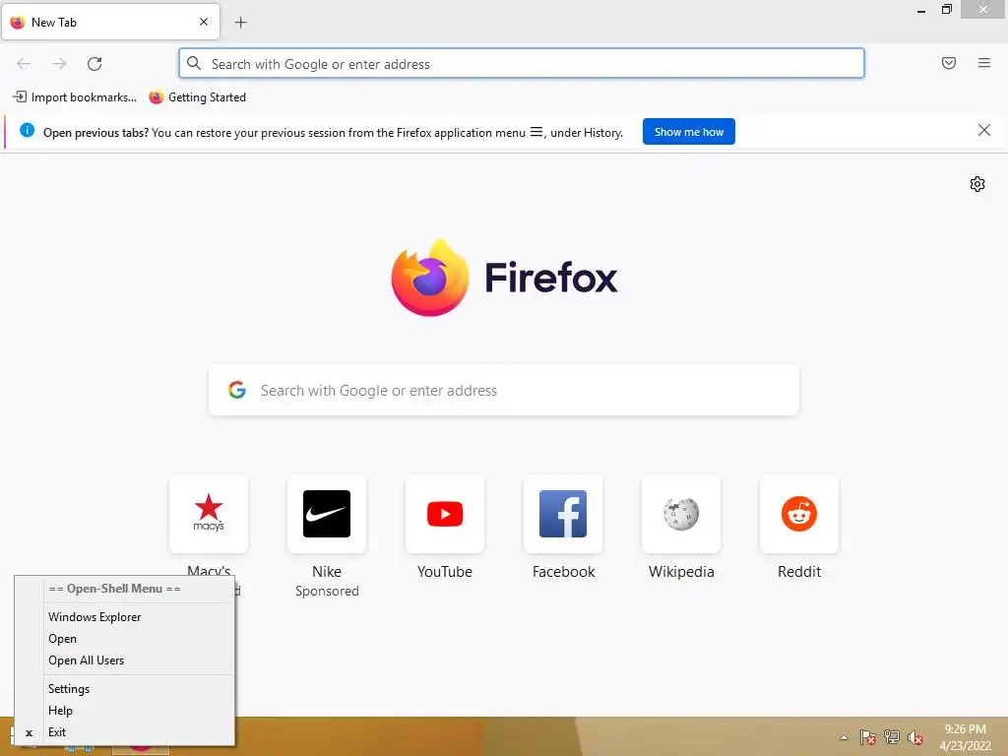Select Open All Users menu entry
The width and height of the screenshot is (1008, 756).
click(125, 661)
